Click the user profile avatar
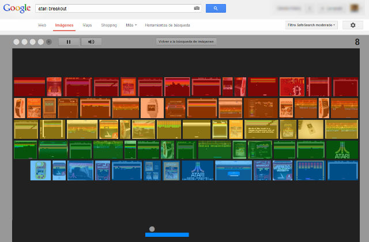This screenshot has height=242, width=369. coord(355,8)
